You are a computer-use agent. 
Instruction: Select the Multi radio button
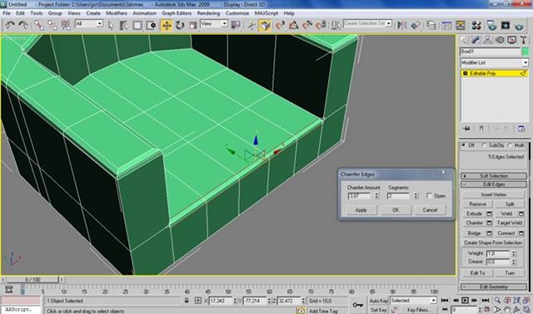point(510,145)
